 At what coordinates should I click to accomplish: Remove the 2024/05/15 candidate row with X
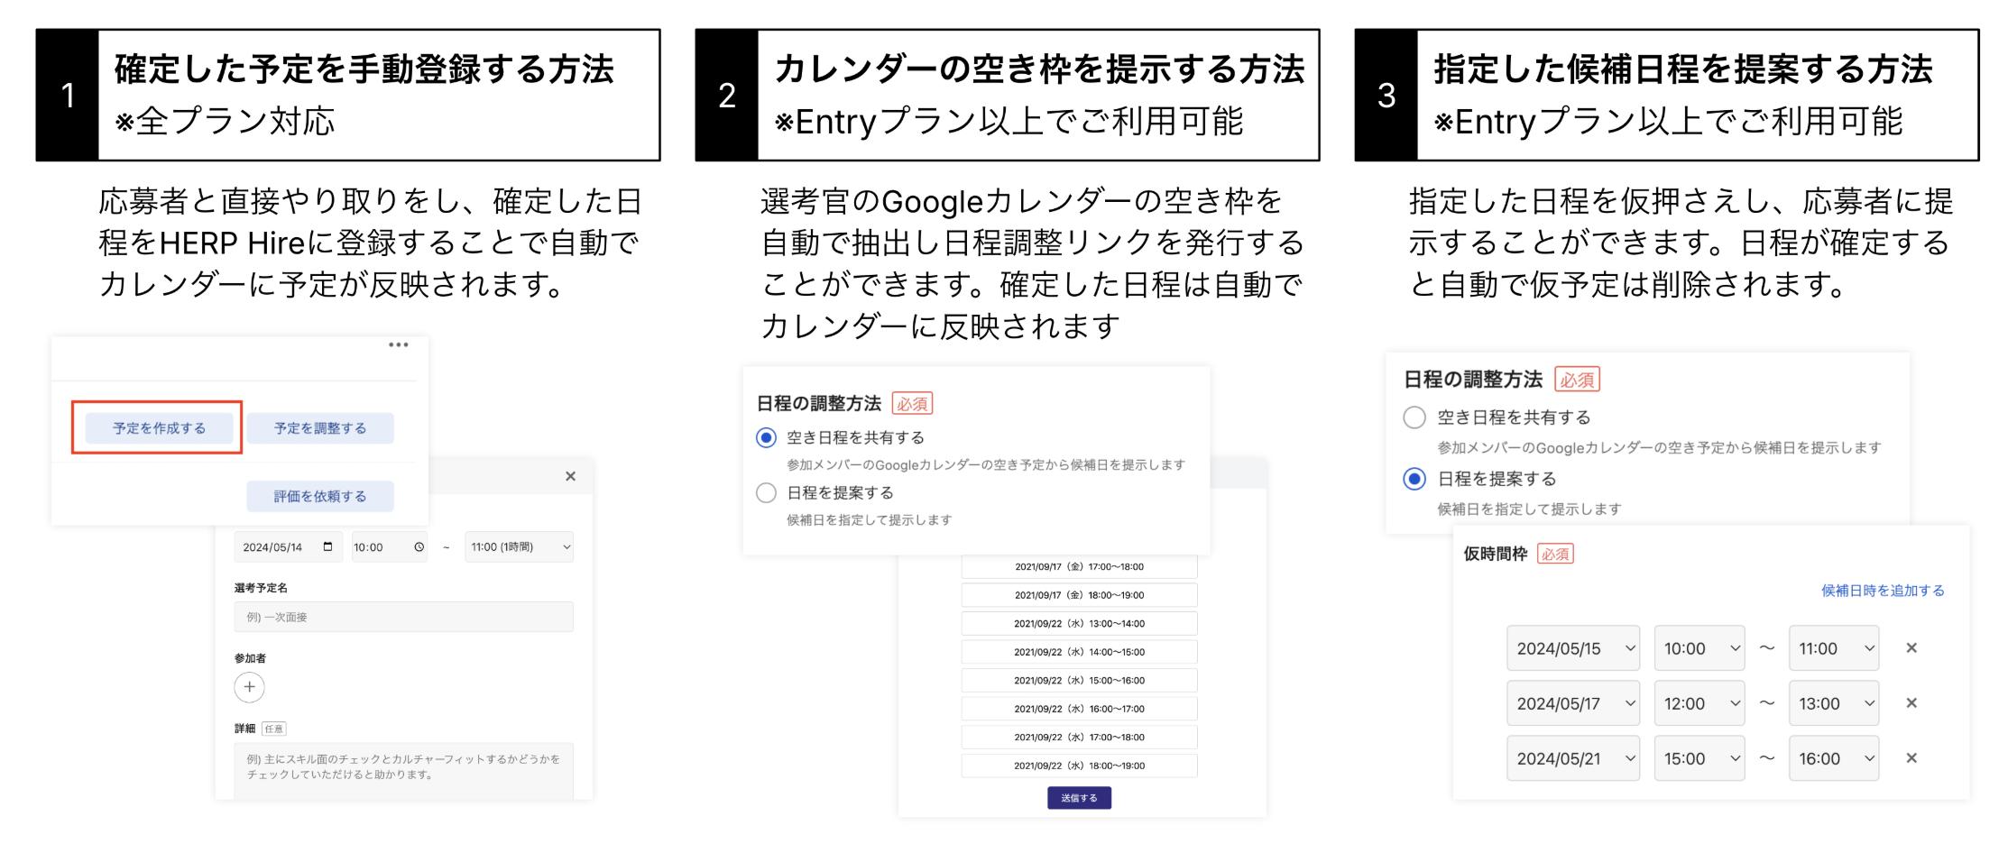1911,647
